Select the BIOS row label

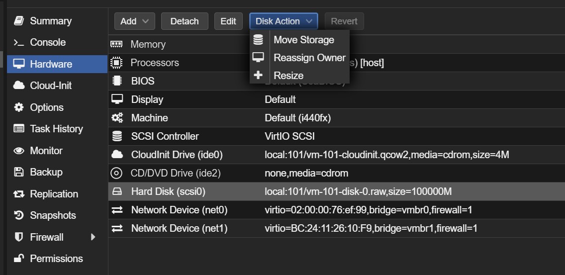pyautogui.click(x=143, y=81)
